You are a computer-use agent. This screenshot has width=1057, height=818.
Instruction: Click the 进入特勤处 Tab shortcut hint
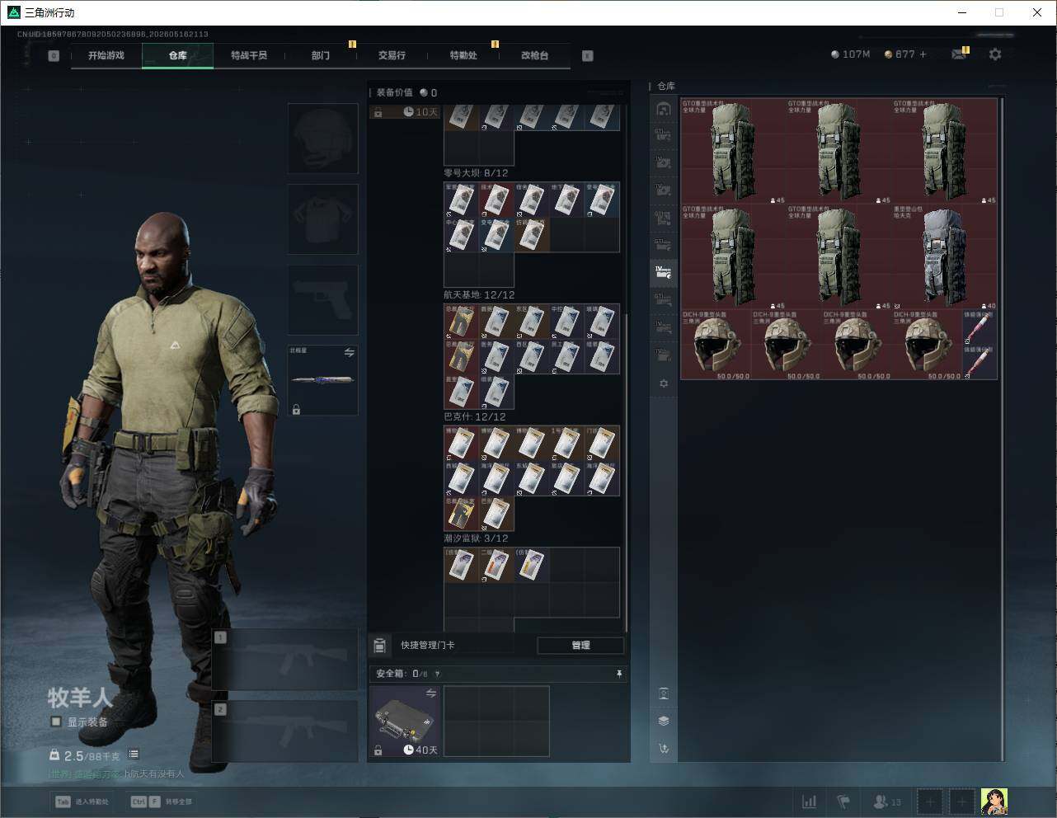pyautogui.click(x=82, y=802)
